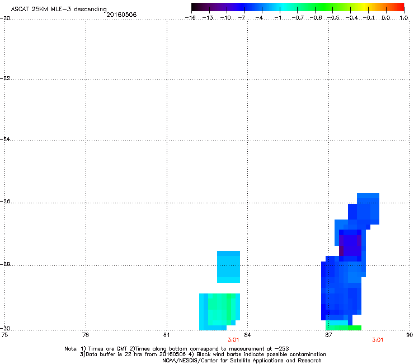
Task: Click the '-13' color scale label
Action: click(208, 18)
